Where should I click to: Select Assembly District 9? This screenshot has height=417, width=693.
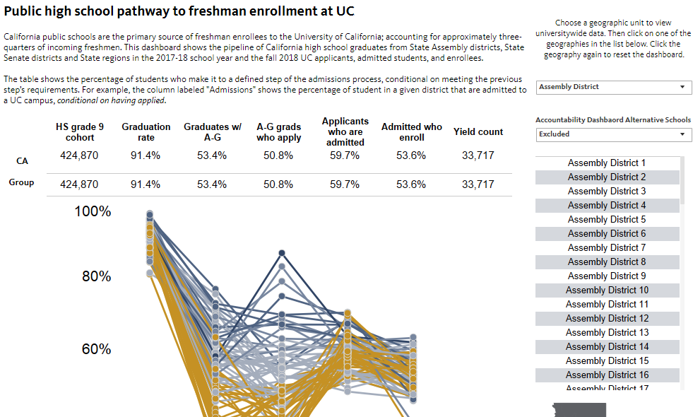[606, 276]
